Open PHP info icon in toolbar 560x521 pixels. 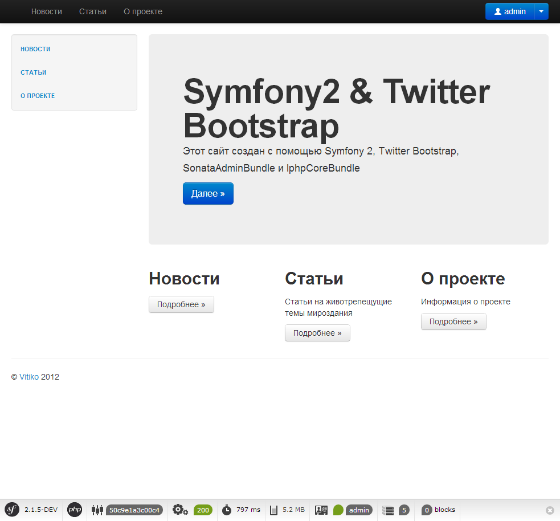pyautogui.click(x=75, y=510)
